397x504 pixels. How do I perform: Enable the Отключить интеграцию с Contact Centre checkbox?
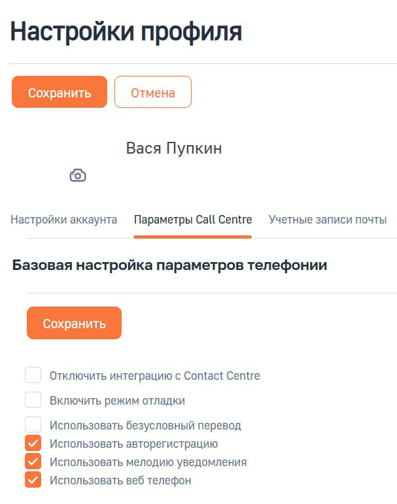[33, 375]
